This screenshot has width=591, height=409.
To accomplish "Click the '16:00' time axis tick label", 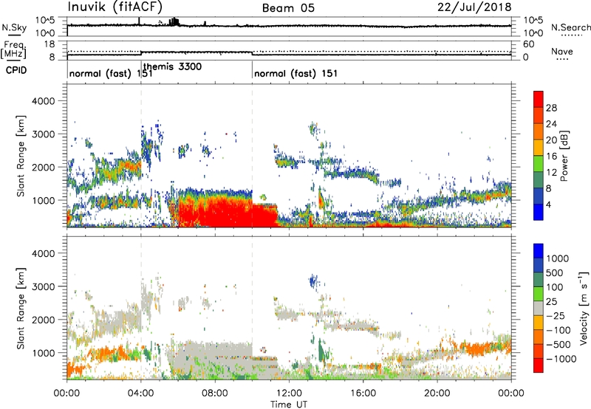I will tap(363, 393).
